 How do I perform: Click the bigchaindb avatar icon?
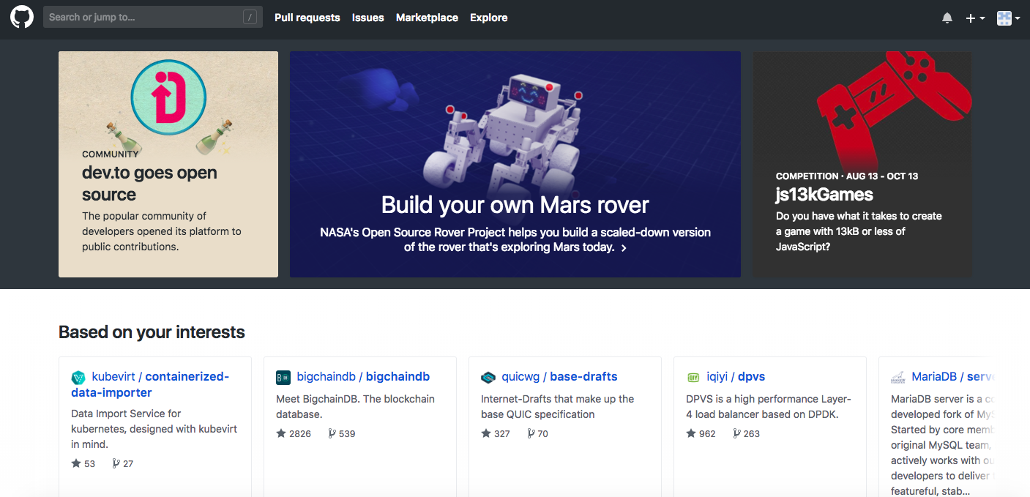283,378
